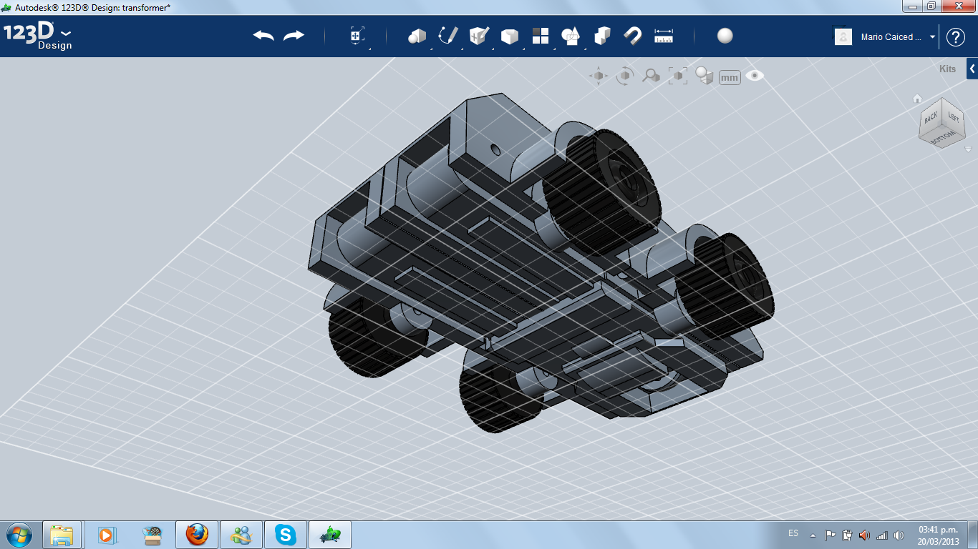Viewport: 978px width, 549px height.
Task: Click the Kits label
Action: click(x=947, y=69)
